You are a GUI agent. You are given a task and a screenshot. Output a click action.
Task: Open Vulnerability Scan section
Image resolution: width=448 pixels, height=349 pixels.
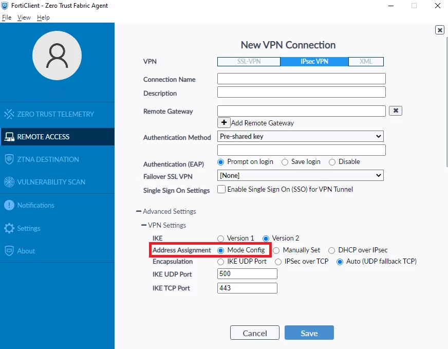tap(57, 182)
